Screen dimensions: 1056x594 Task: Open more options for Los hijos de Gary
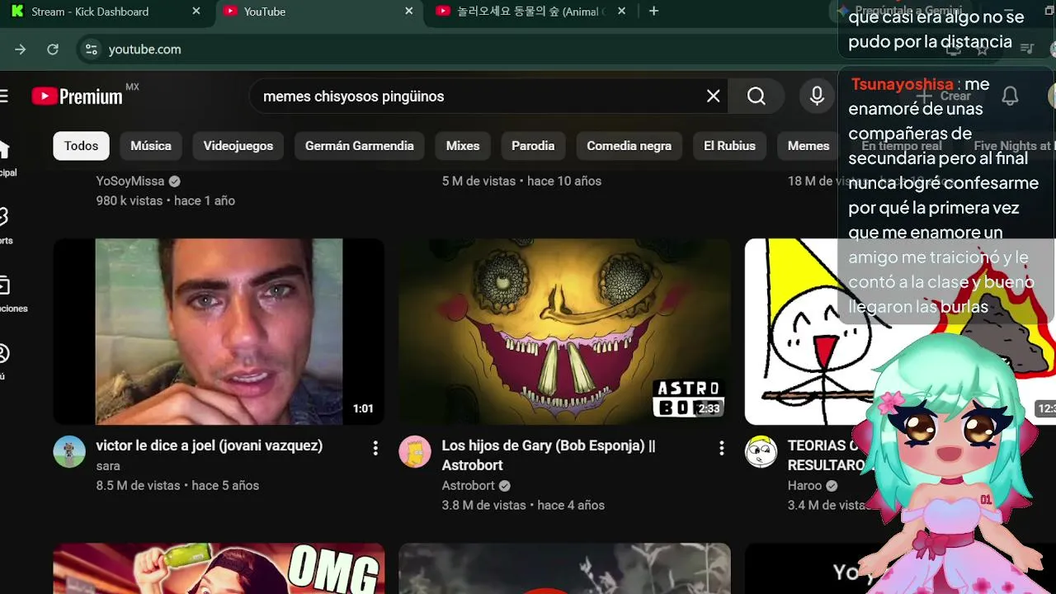(x=721, y=448)
